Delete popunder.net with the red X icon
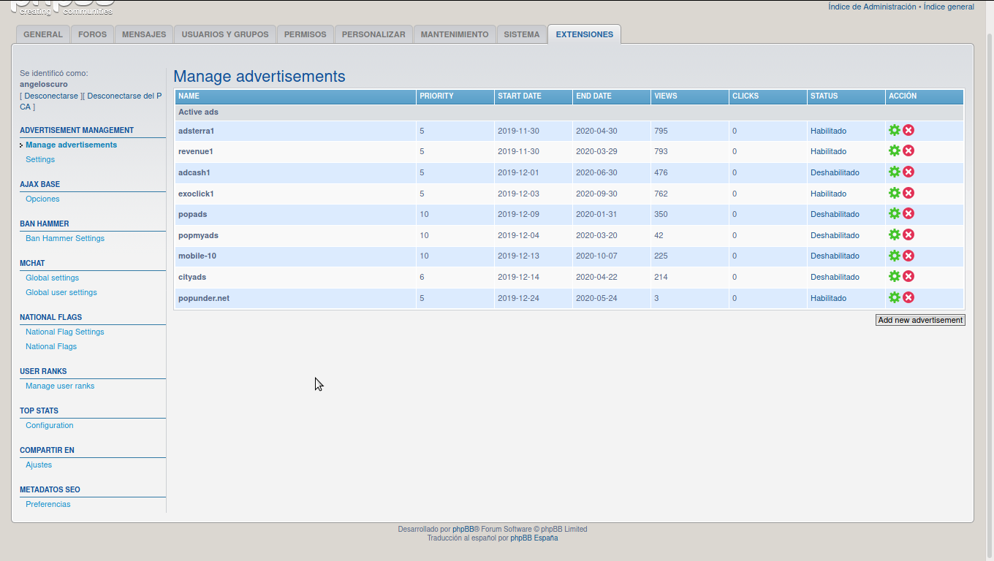Screen dimensions: 994x561 coord(908,298)
